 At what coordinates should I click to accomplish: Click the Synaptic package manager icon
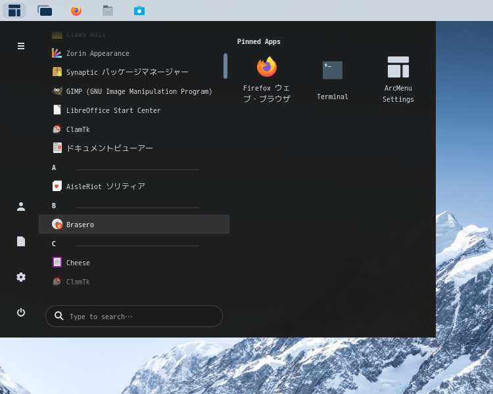coord(57,72)
